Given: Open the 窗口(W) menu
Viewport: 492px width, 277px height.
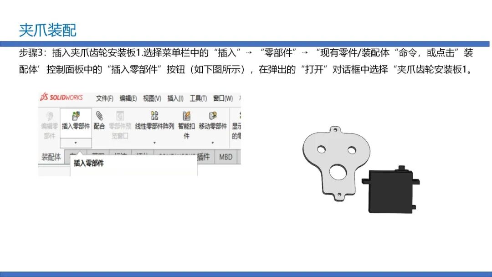Looking at the screenshot, I should coord(223,98).
